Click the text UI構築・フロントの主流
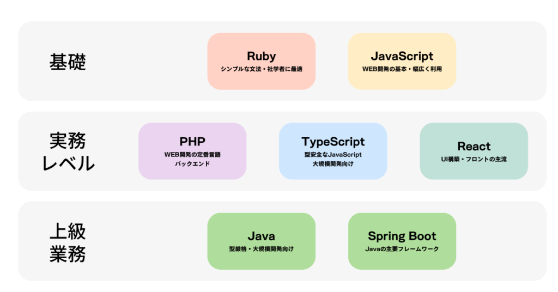Viewport: 558px width, 292px height. (x=474, y=159)
